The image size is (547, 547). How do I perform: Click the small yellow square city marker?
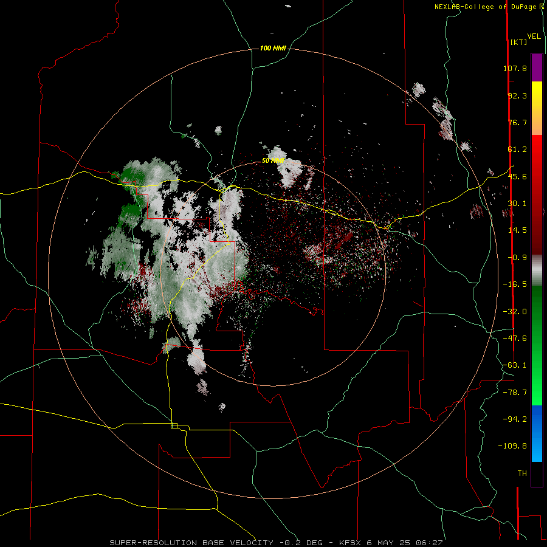point(174,425)
